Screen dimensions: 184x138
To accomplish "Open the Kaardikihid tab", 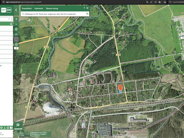I will [x=27, y=9].
